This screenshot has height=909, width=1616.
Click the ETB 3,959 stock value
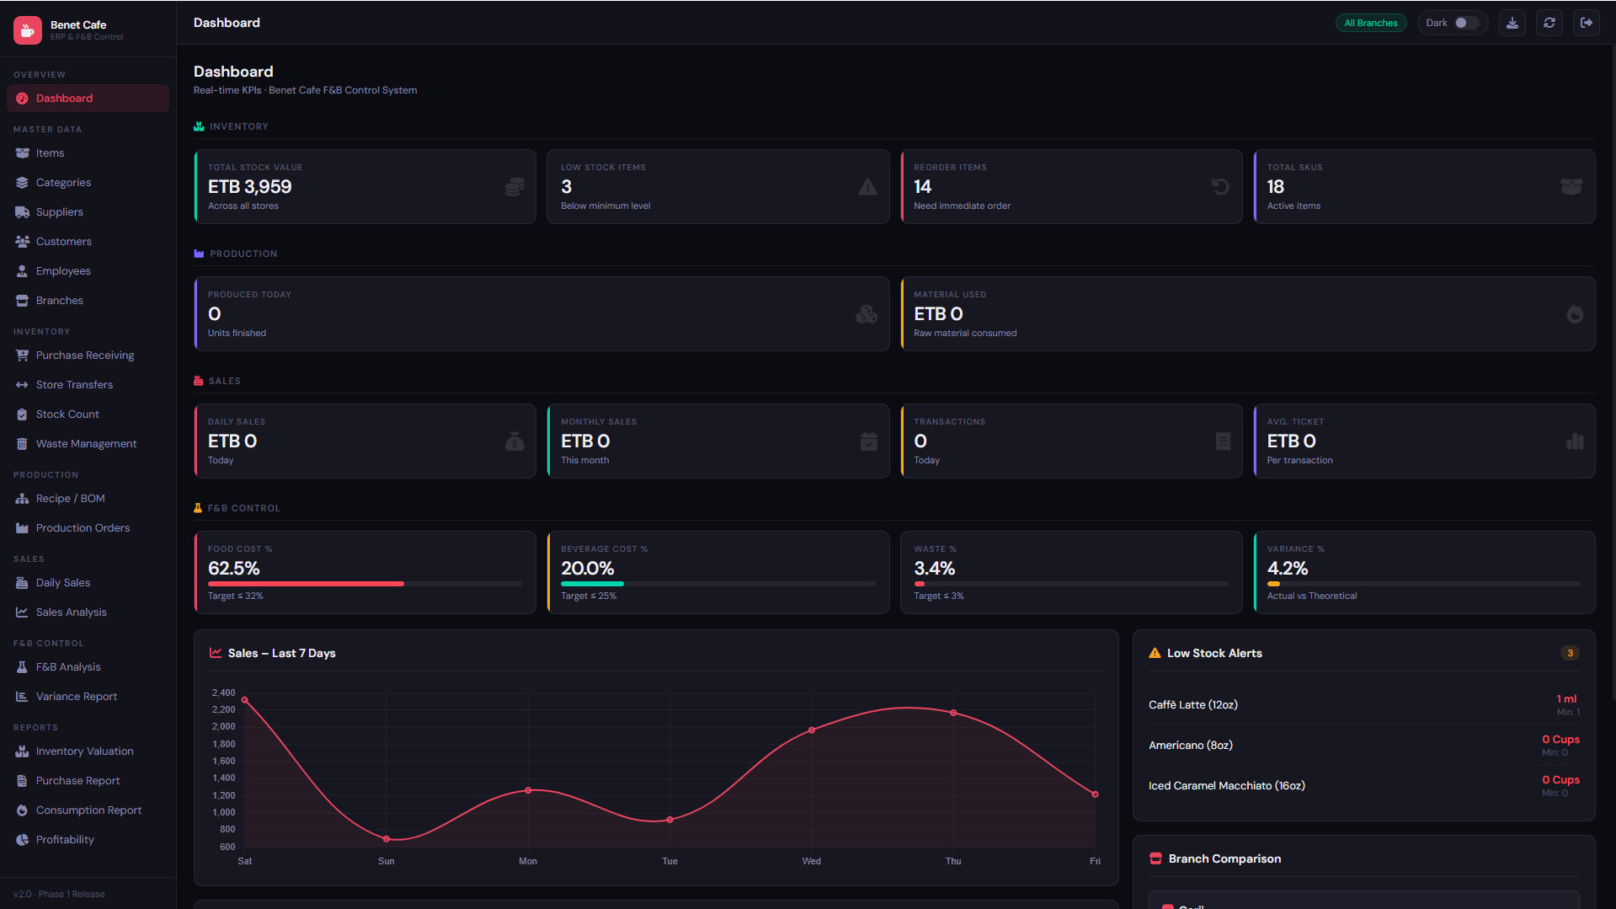click(250, 187)
